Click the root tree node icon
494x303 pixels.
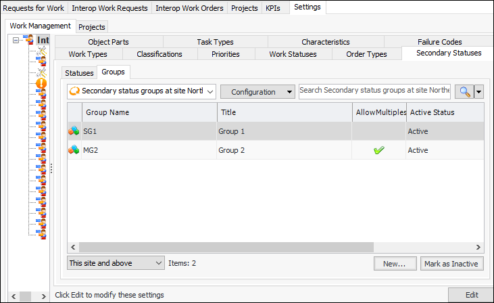(x=29, y=41)
